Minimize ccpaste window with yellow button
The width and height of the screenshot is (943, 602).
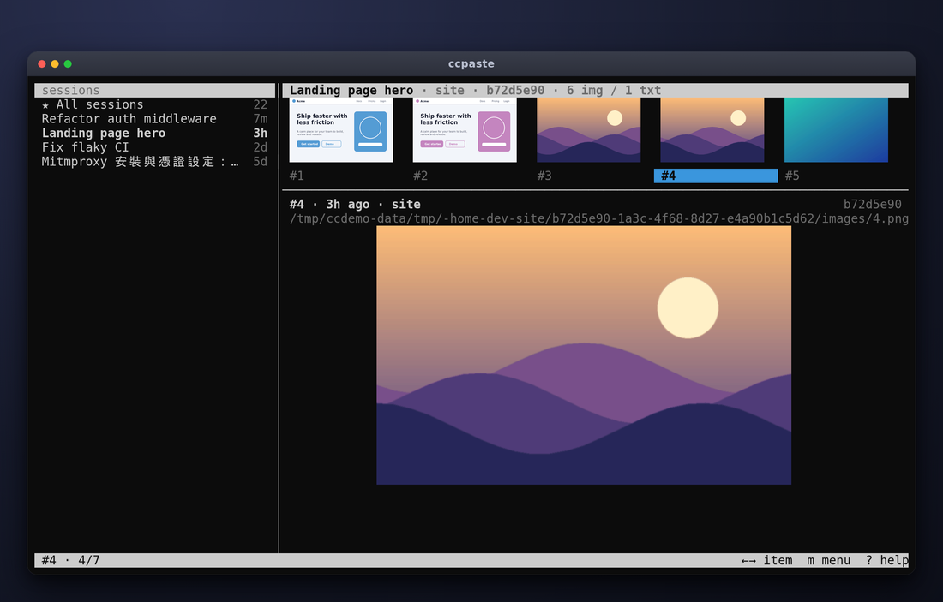tap(55, 63)
